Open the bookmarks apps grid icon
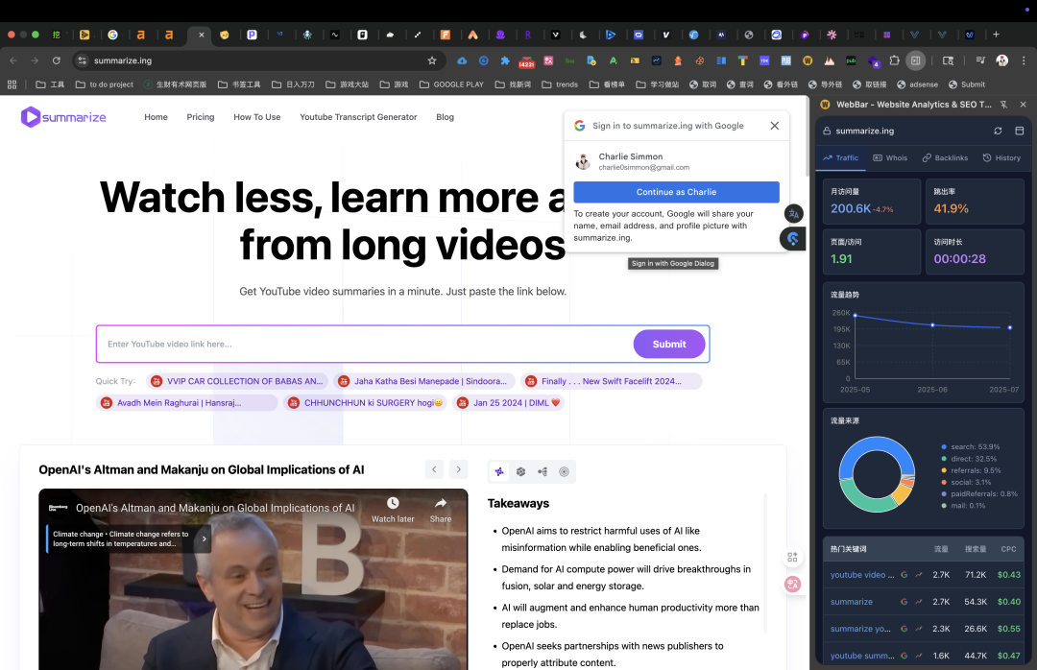This screenshot has height=670, width=1037. [x=12, y=84]
